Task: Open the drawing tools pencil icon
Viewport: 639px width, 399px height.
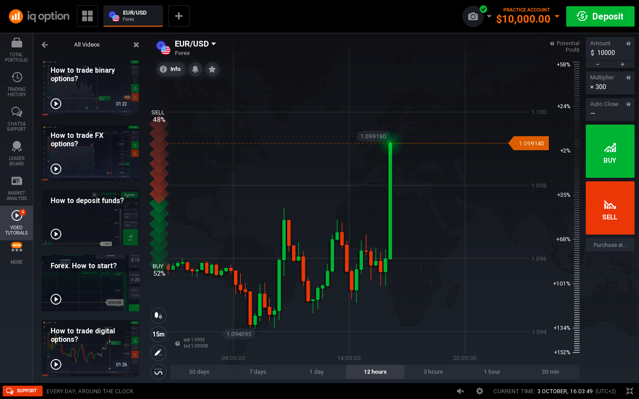Action: [158, 353]
